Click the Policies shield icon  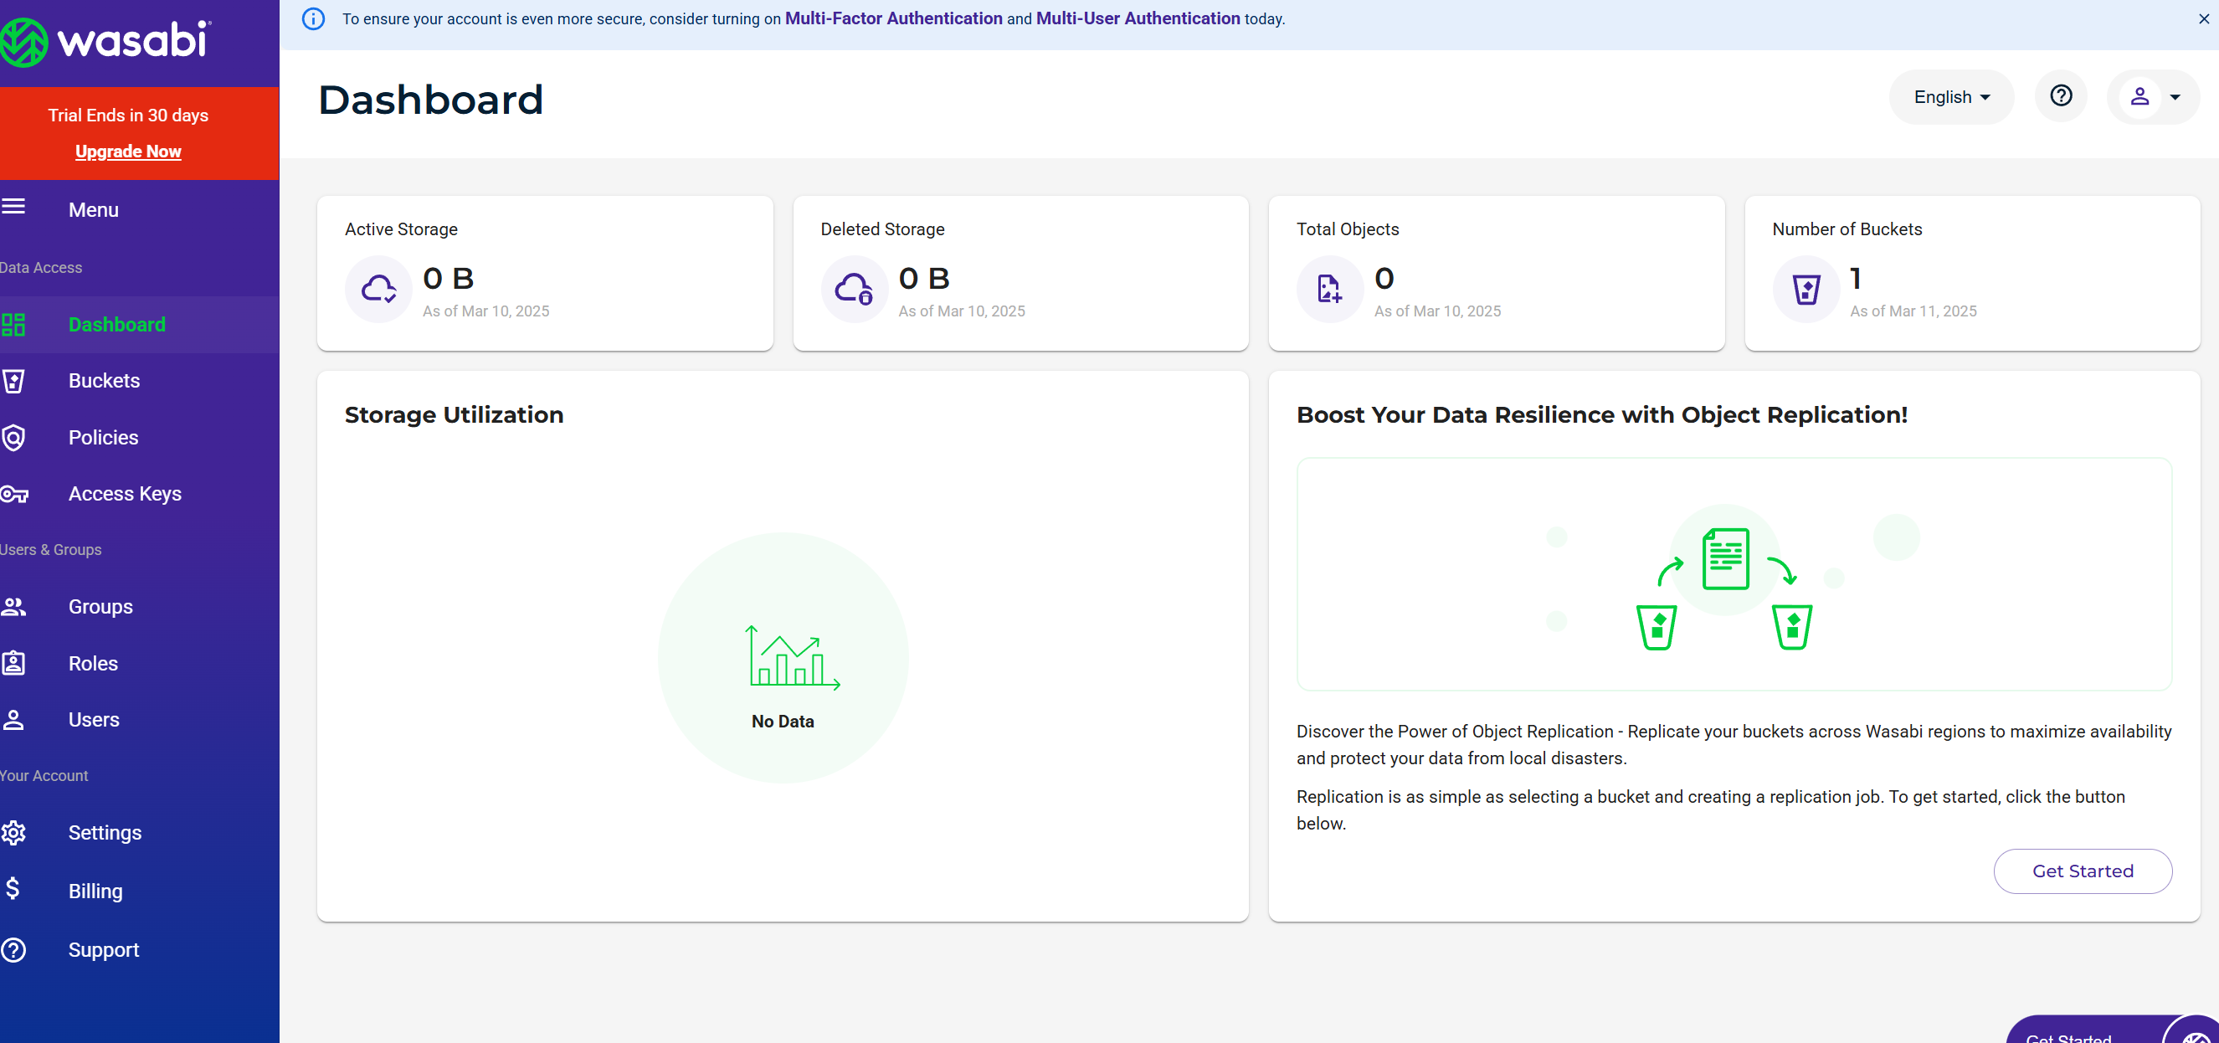pyautogui.click(x=13, y=438)
